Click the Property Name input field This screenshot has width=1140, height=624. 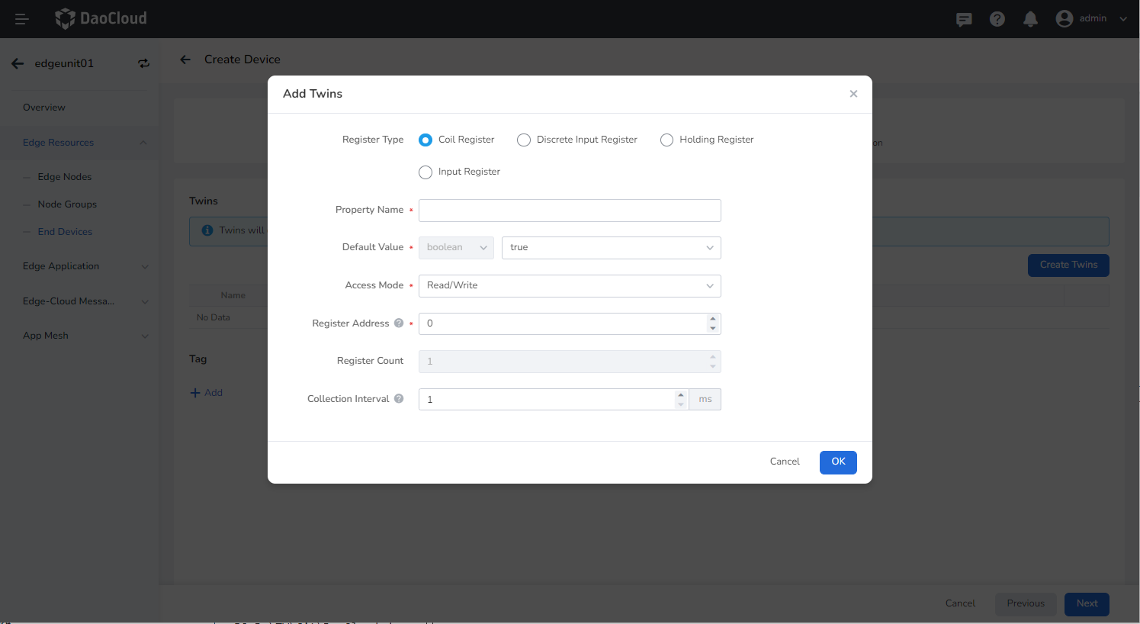click(570, 211)
